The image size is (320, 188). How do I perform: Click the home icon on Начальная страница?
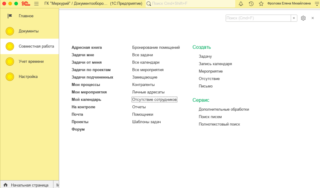(6, 185)
